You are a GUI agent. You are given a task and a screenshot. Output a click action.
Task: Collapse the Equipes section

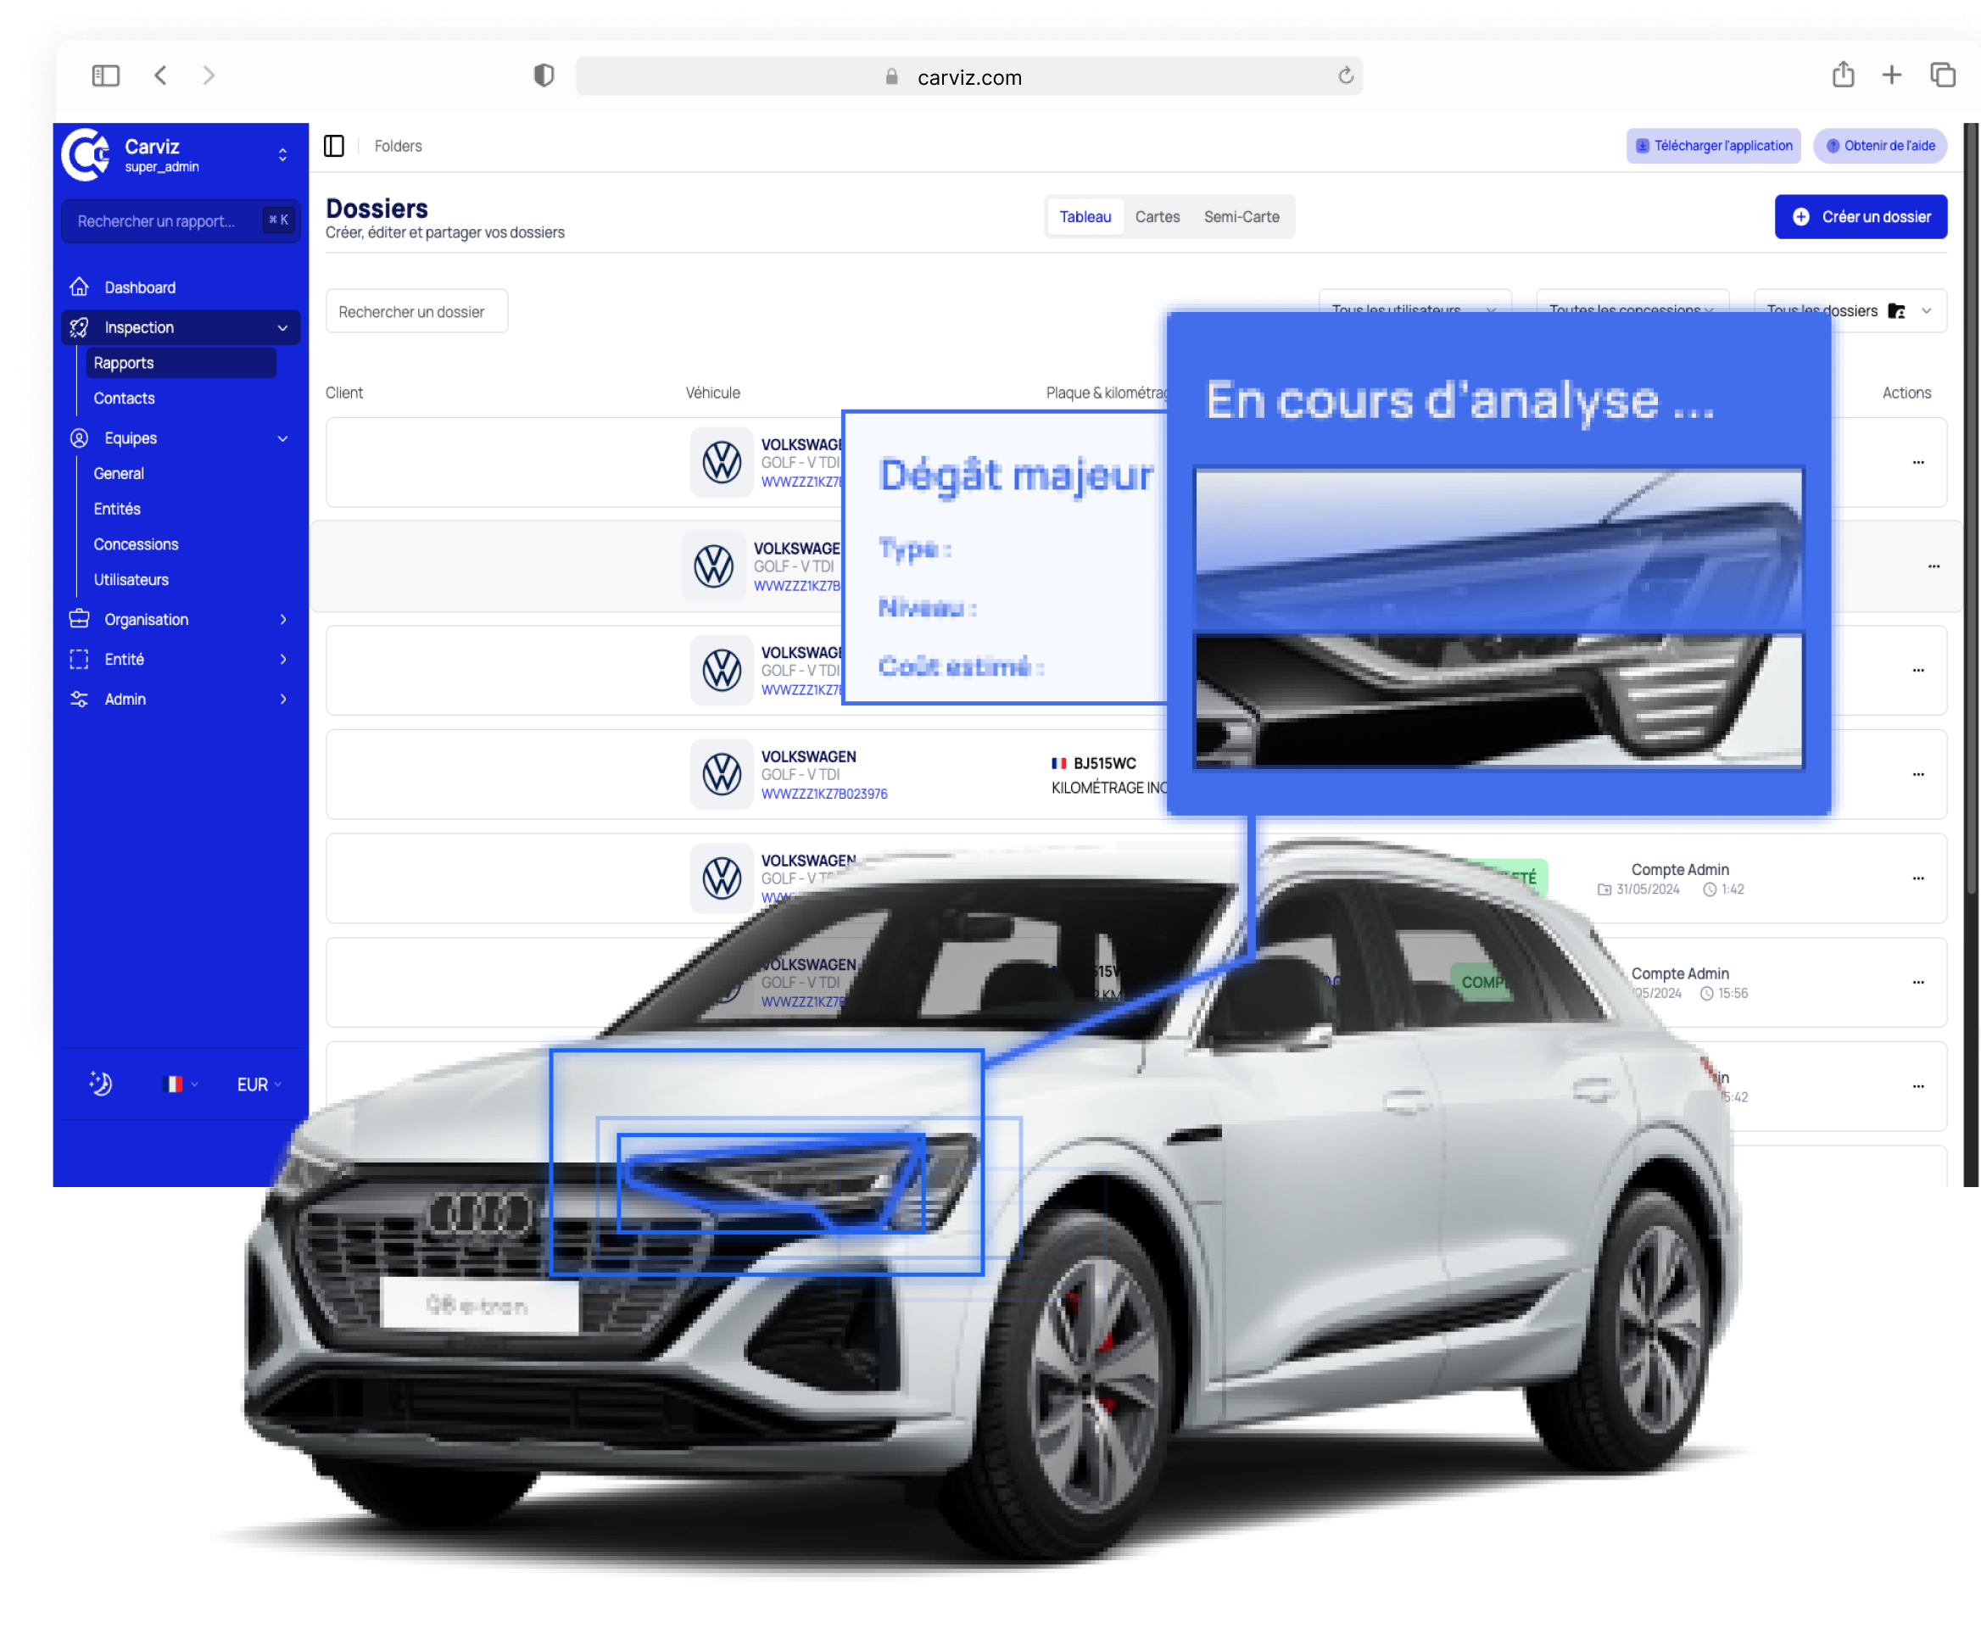pos(180,438)
